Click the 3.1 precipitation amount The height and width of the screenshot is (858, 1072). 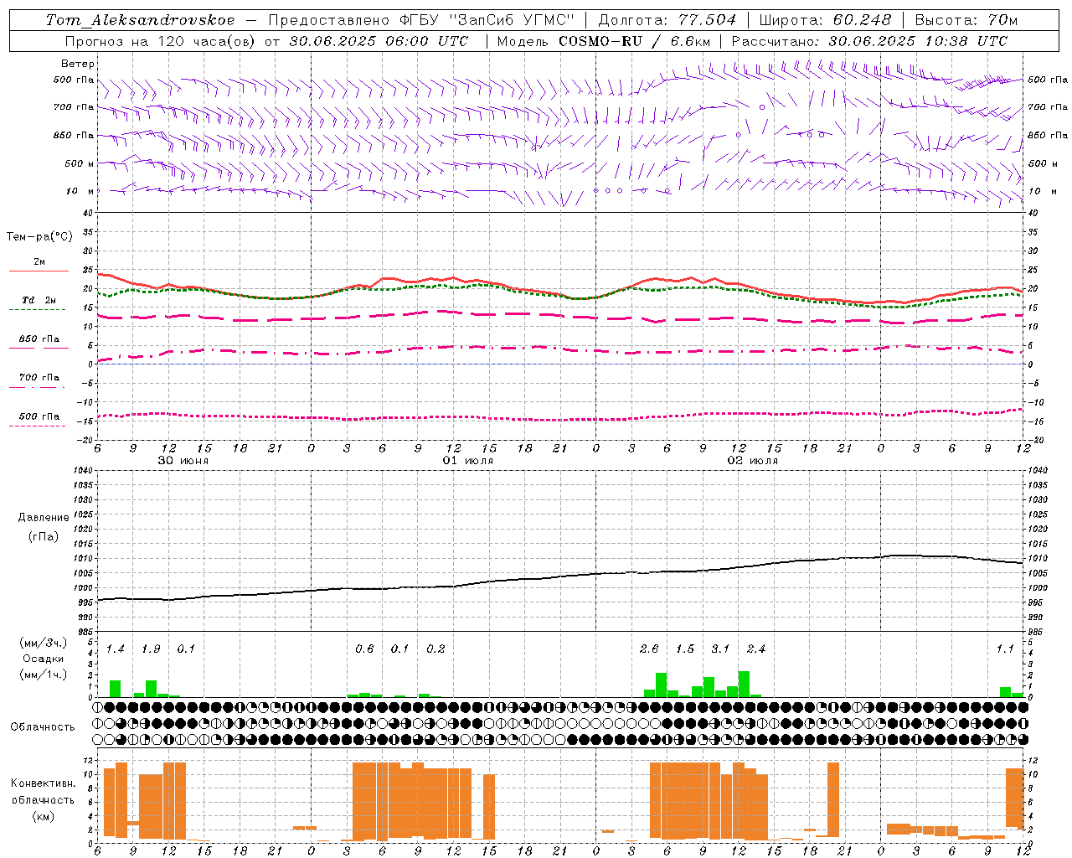coord(720,649)
